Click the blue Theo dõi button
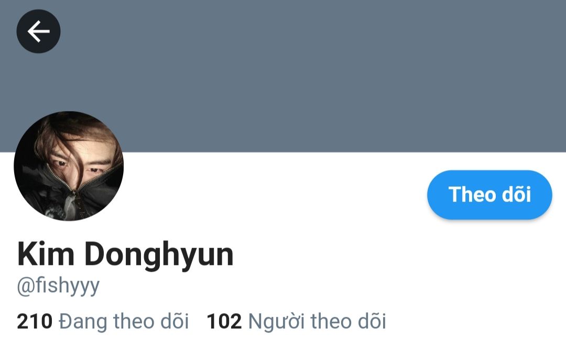Image resolution: width=566 pixels, height=353 pixels. click(x=489, y=195)
